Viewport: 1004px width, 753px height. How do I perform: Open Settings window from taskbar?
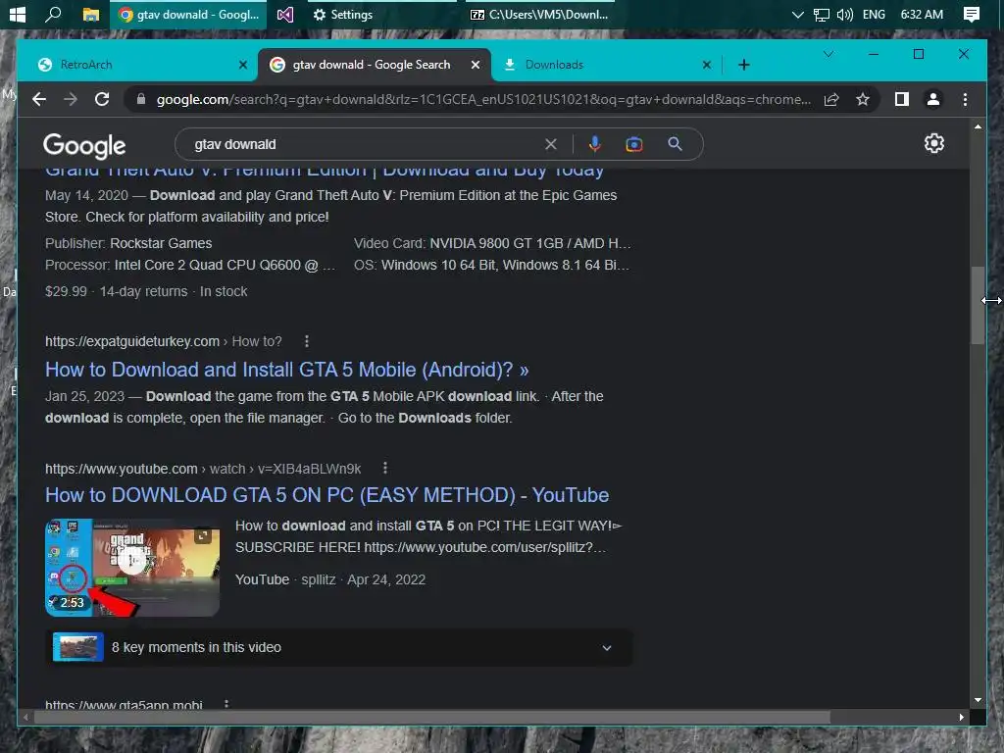pyautogui.click(x=381, y=14)
